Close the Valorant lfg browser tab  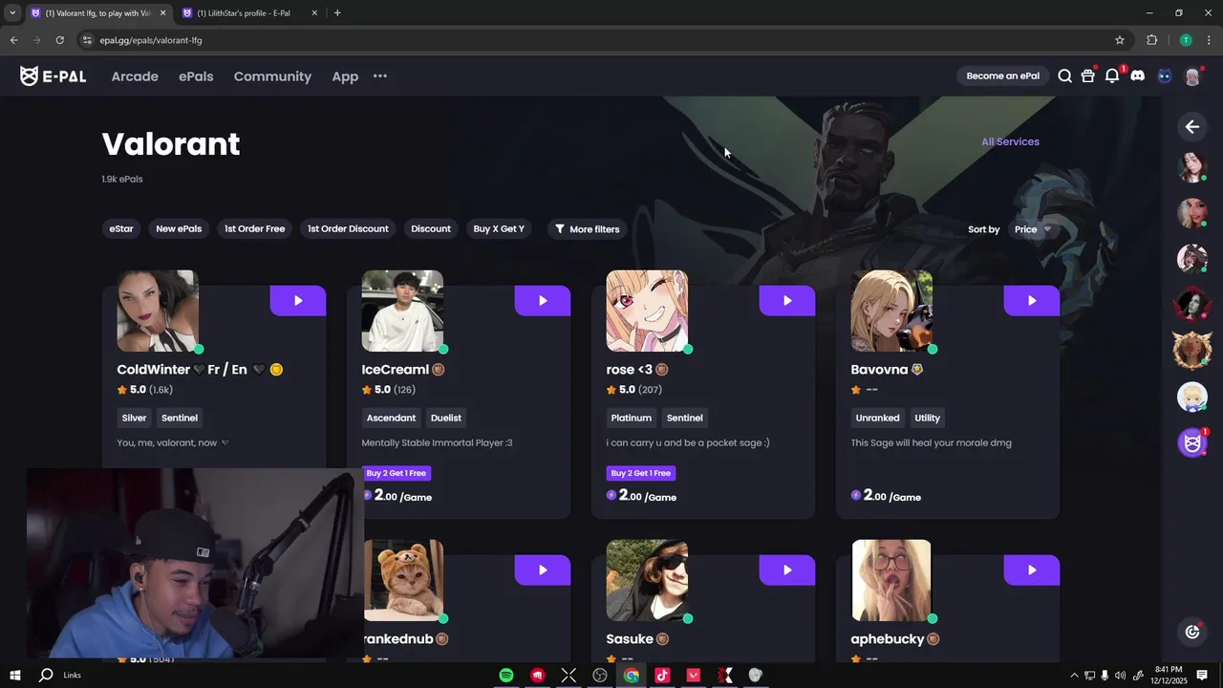[x=162, y=13]
